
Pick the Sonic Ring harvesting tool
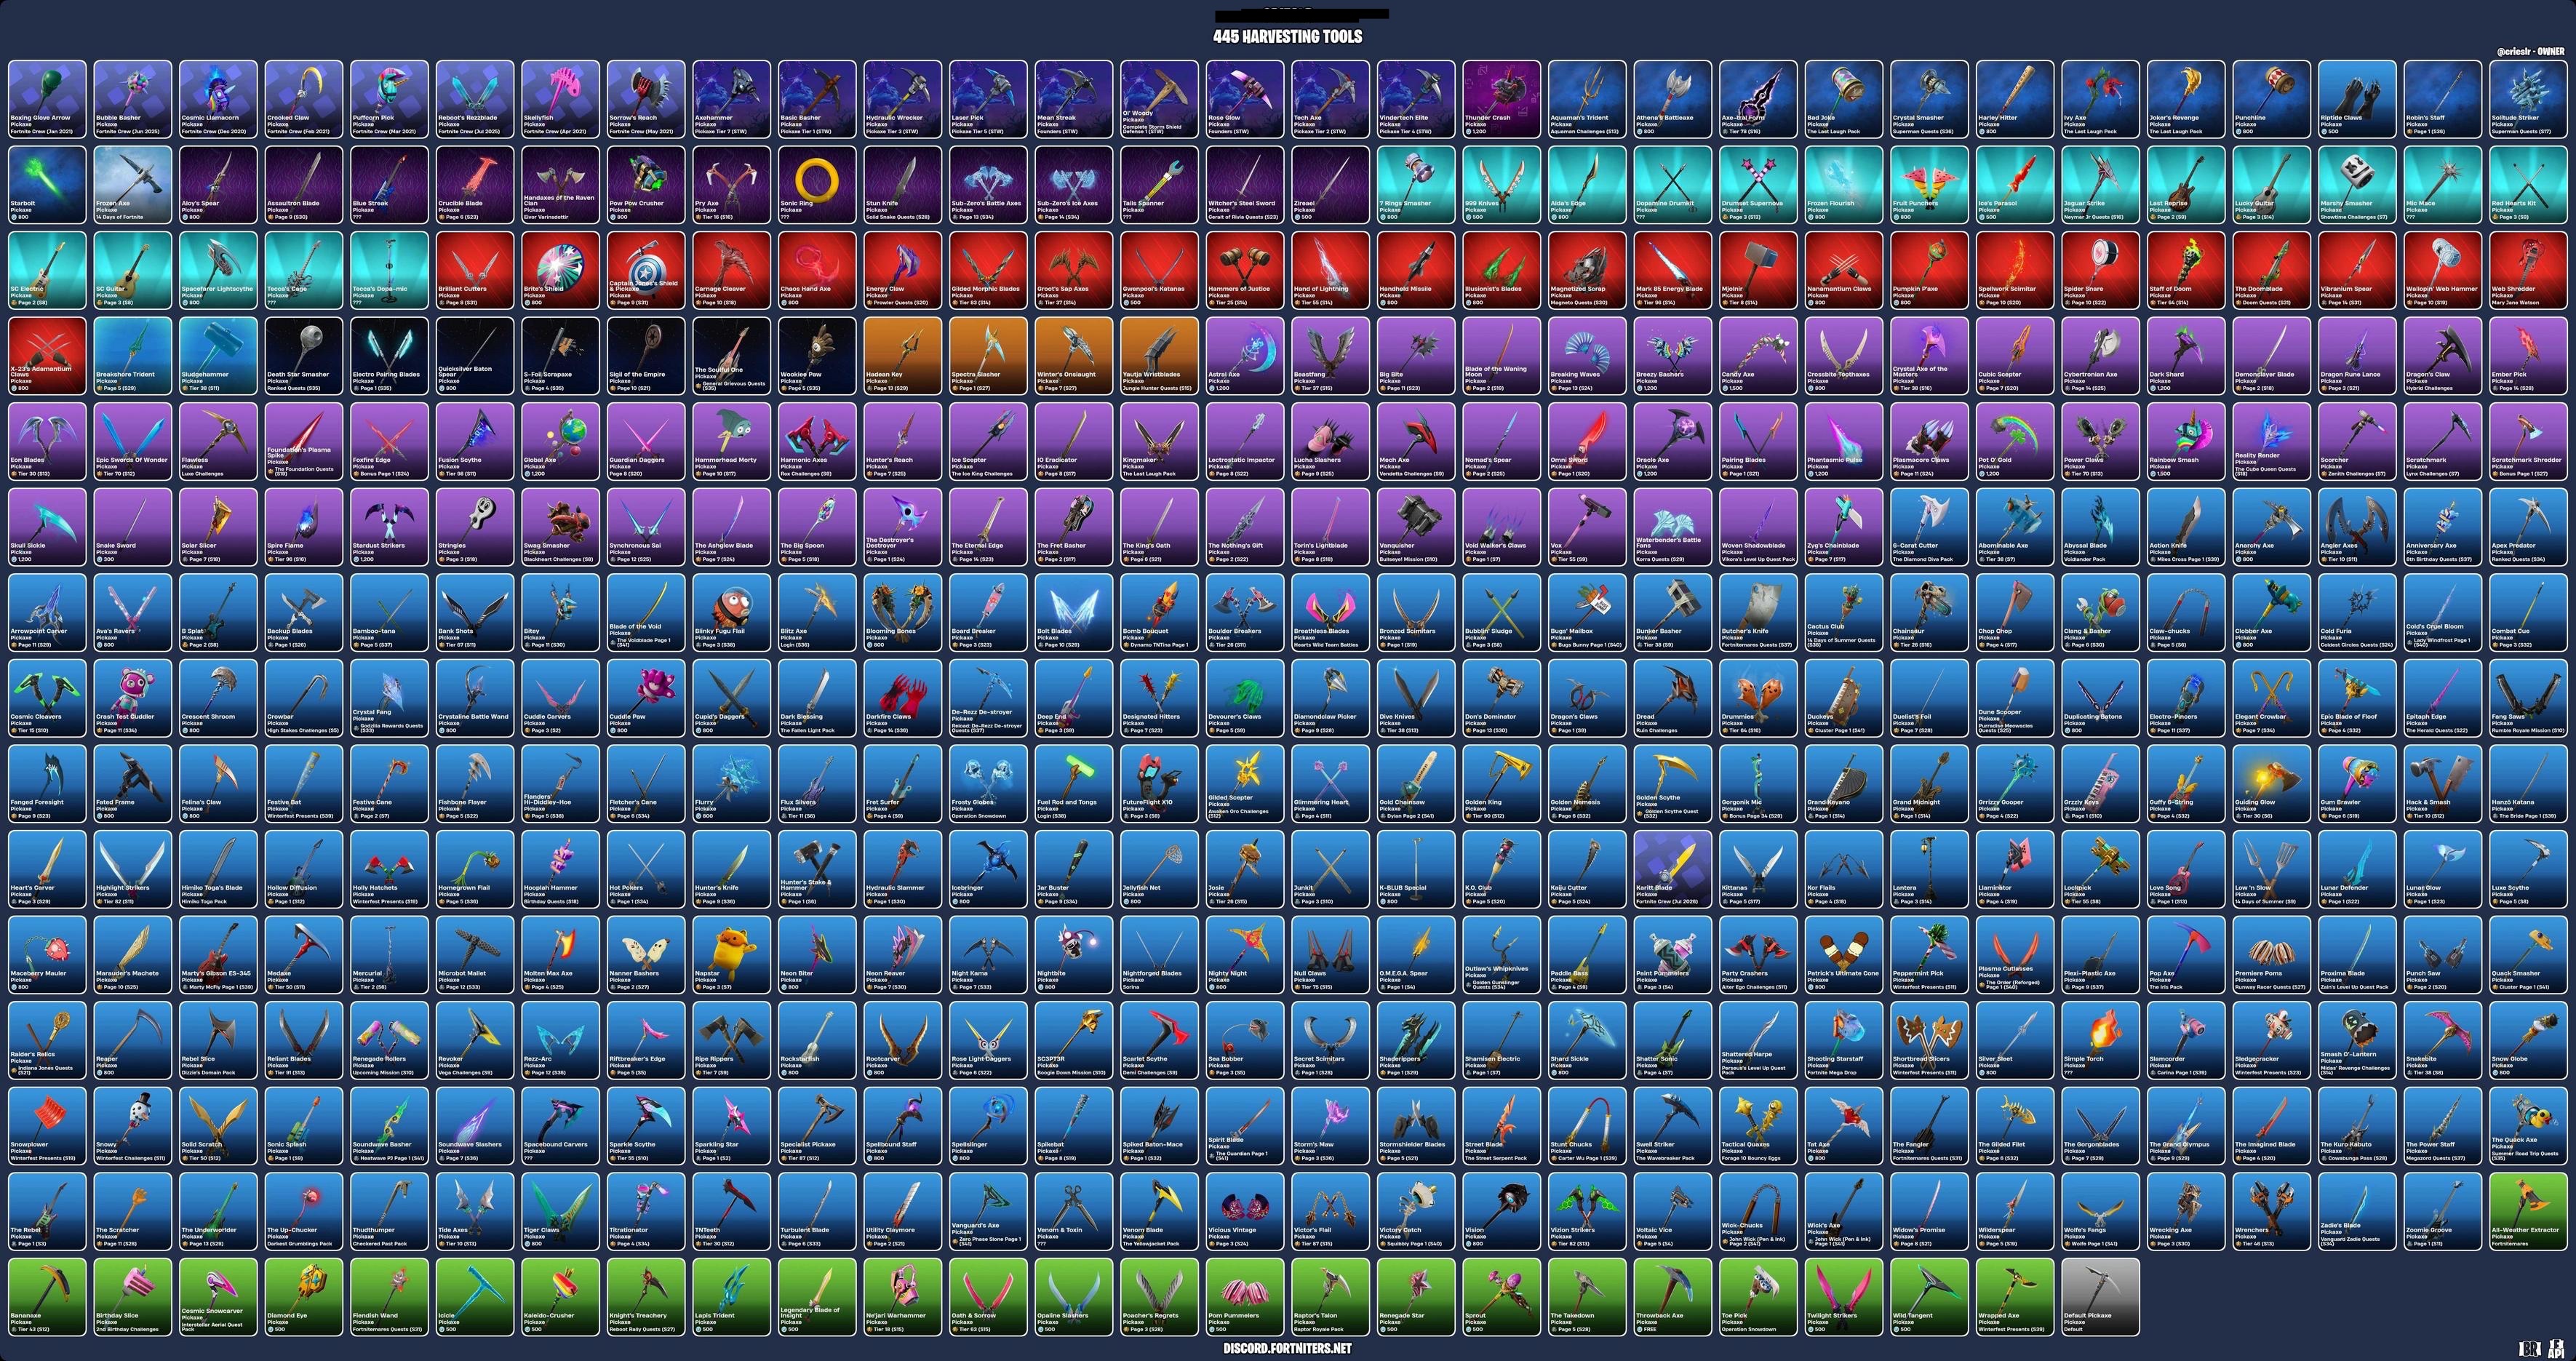click(x=816, y=184)
